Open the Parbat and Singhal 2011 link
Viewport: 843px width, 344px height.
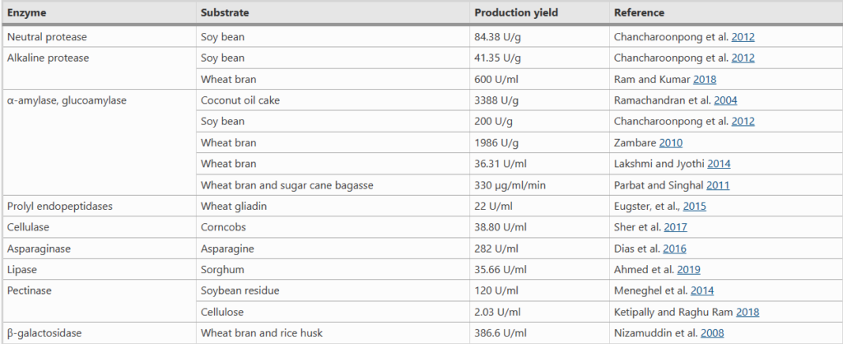(x=715, y=186)
